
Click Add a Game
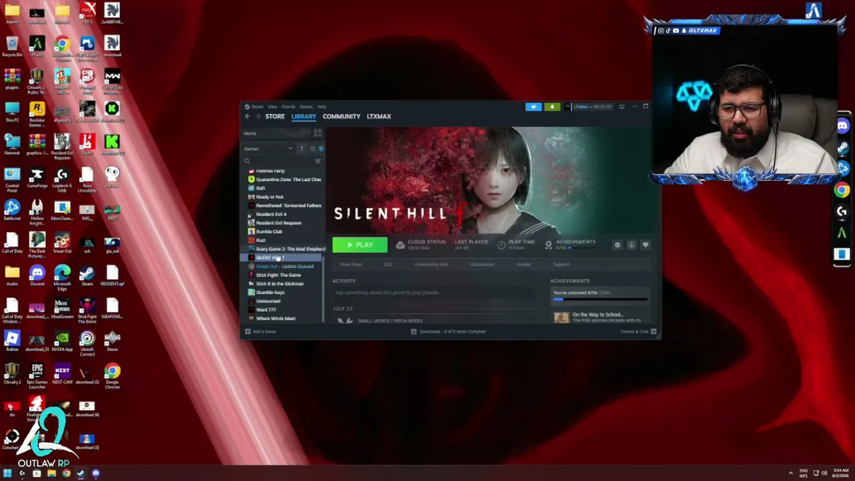tap(261, 331)
